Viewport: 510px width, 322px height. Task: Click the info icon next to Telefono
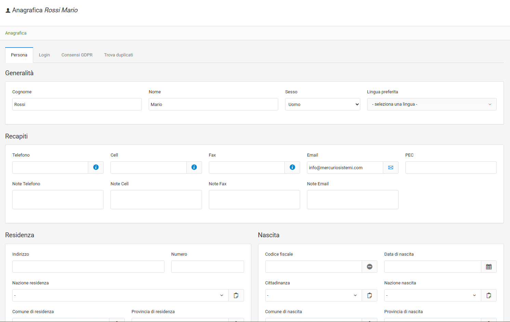coord(96,167)
